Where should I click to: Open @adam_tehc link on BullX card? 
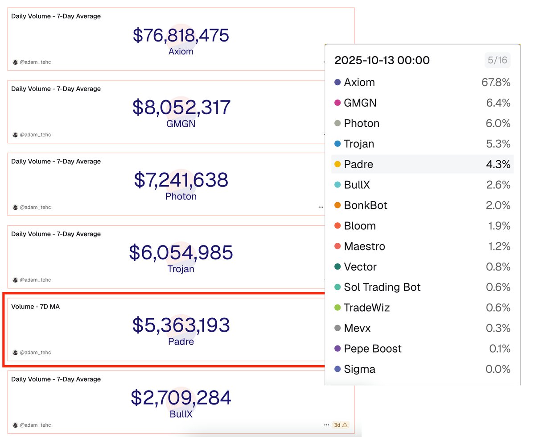click(35, 425)
